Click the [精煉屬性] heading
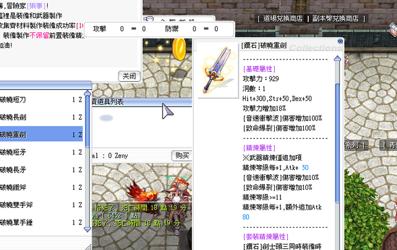The width and height of the screenshot is (397, 250). [x=259, y=148]
